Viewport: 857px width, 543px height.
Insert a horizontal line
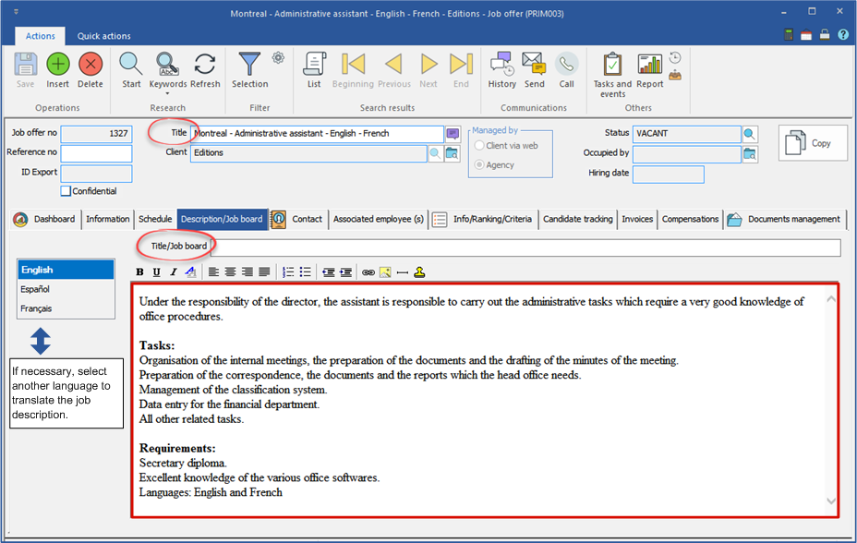click(x=403, y=272)
